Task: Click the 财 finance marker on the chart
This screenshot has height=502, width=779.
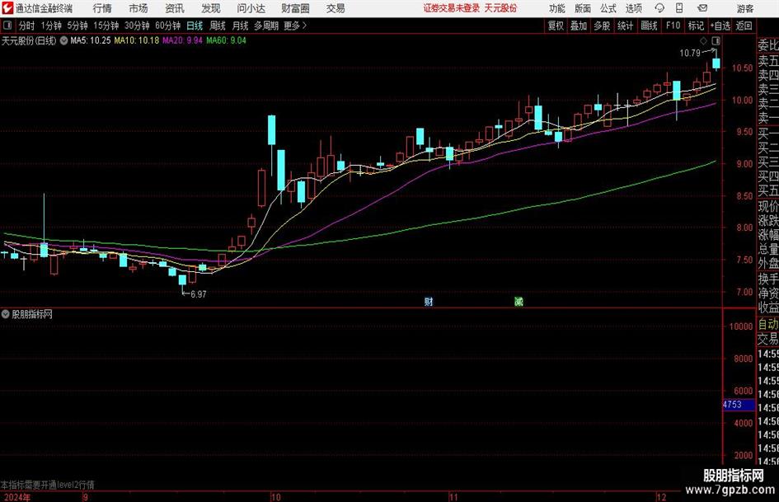Action: (429, 302)
